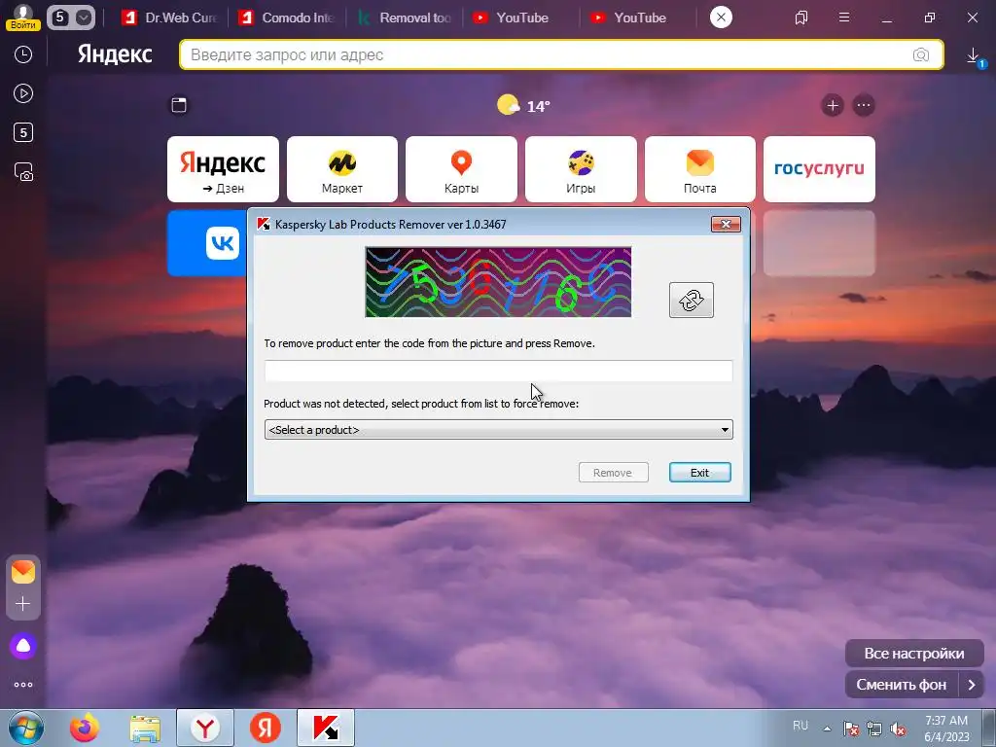Open Yandex Browser Y taskbar icon
Viewport: 996px width, 747px height.
(x=205, y=728)
